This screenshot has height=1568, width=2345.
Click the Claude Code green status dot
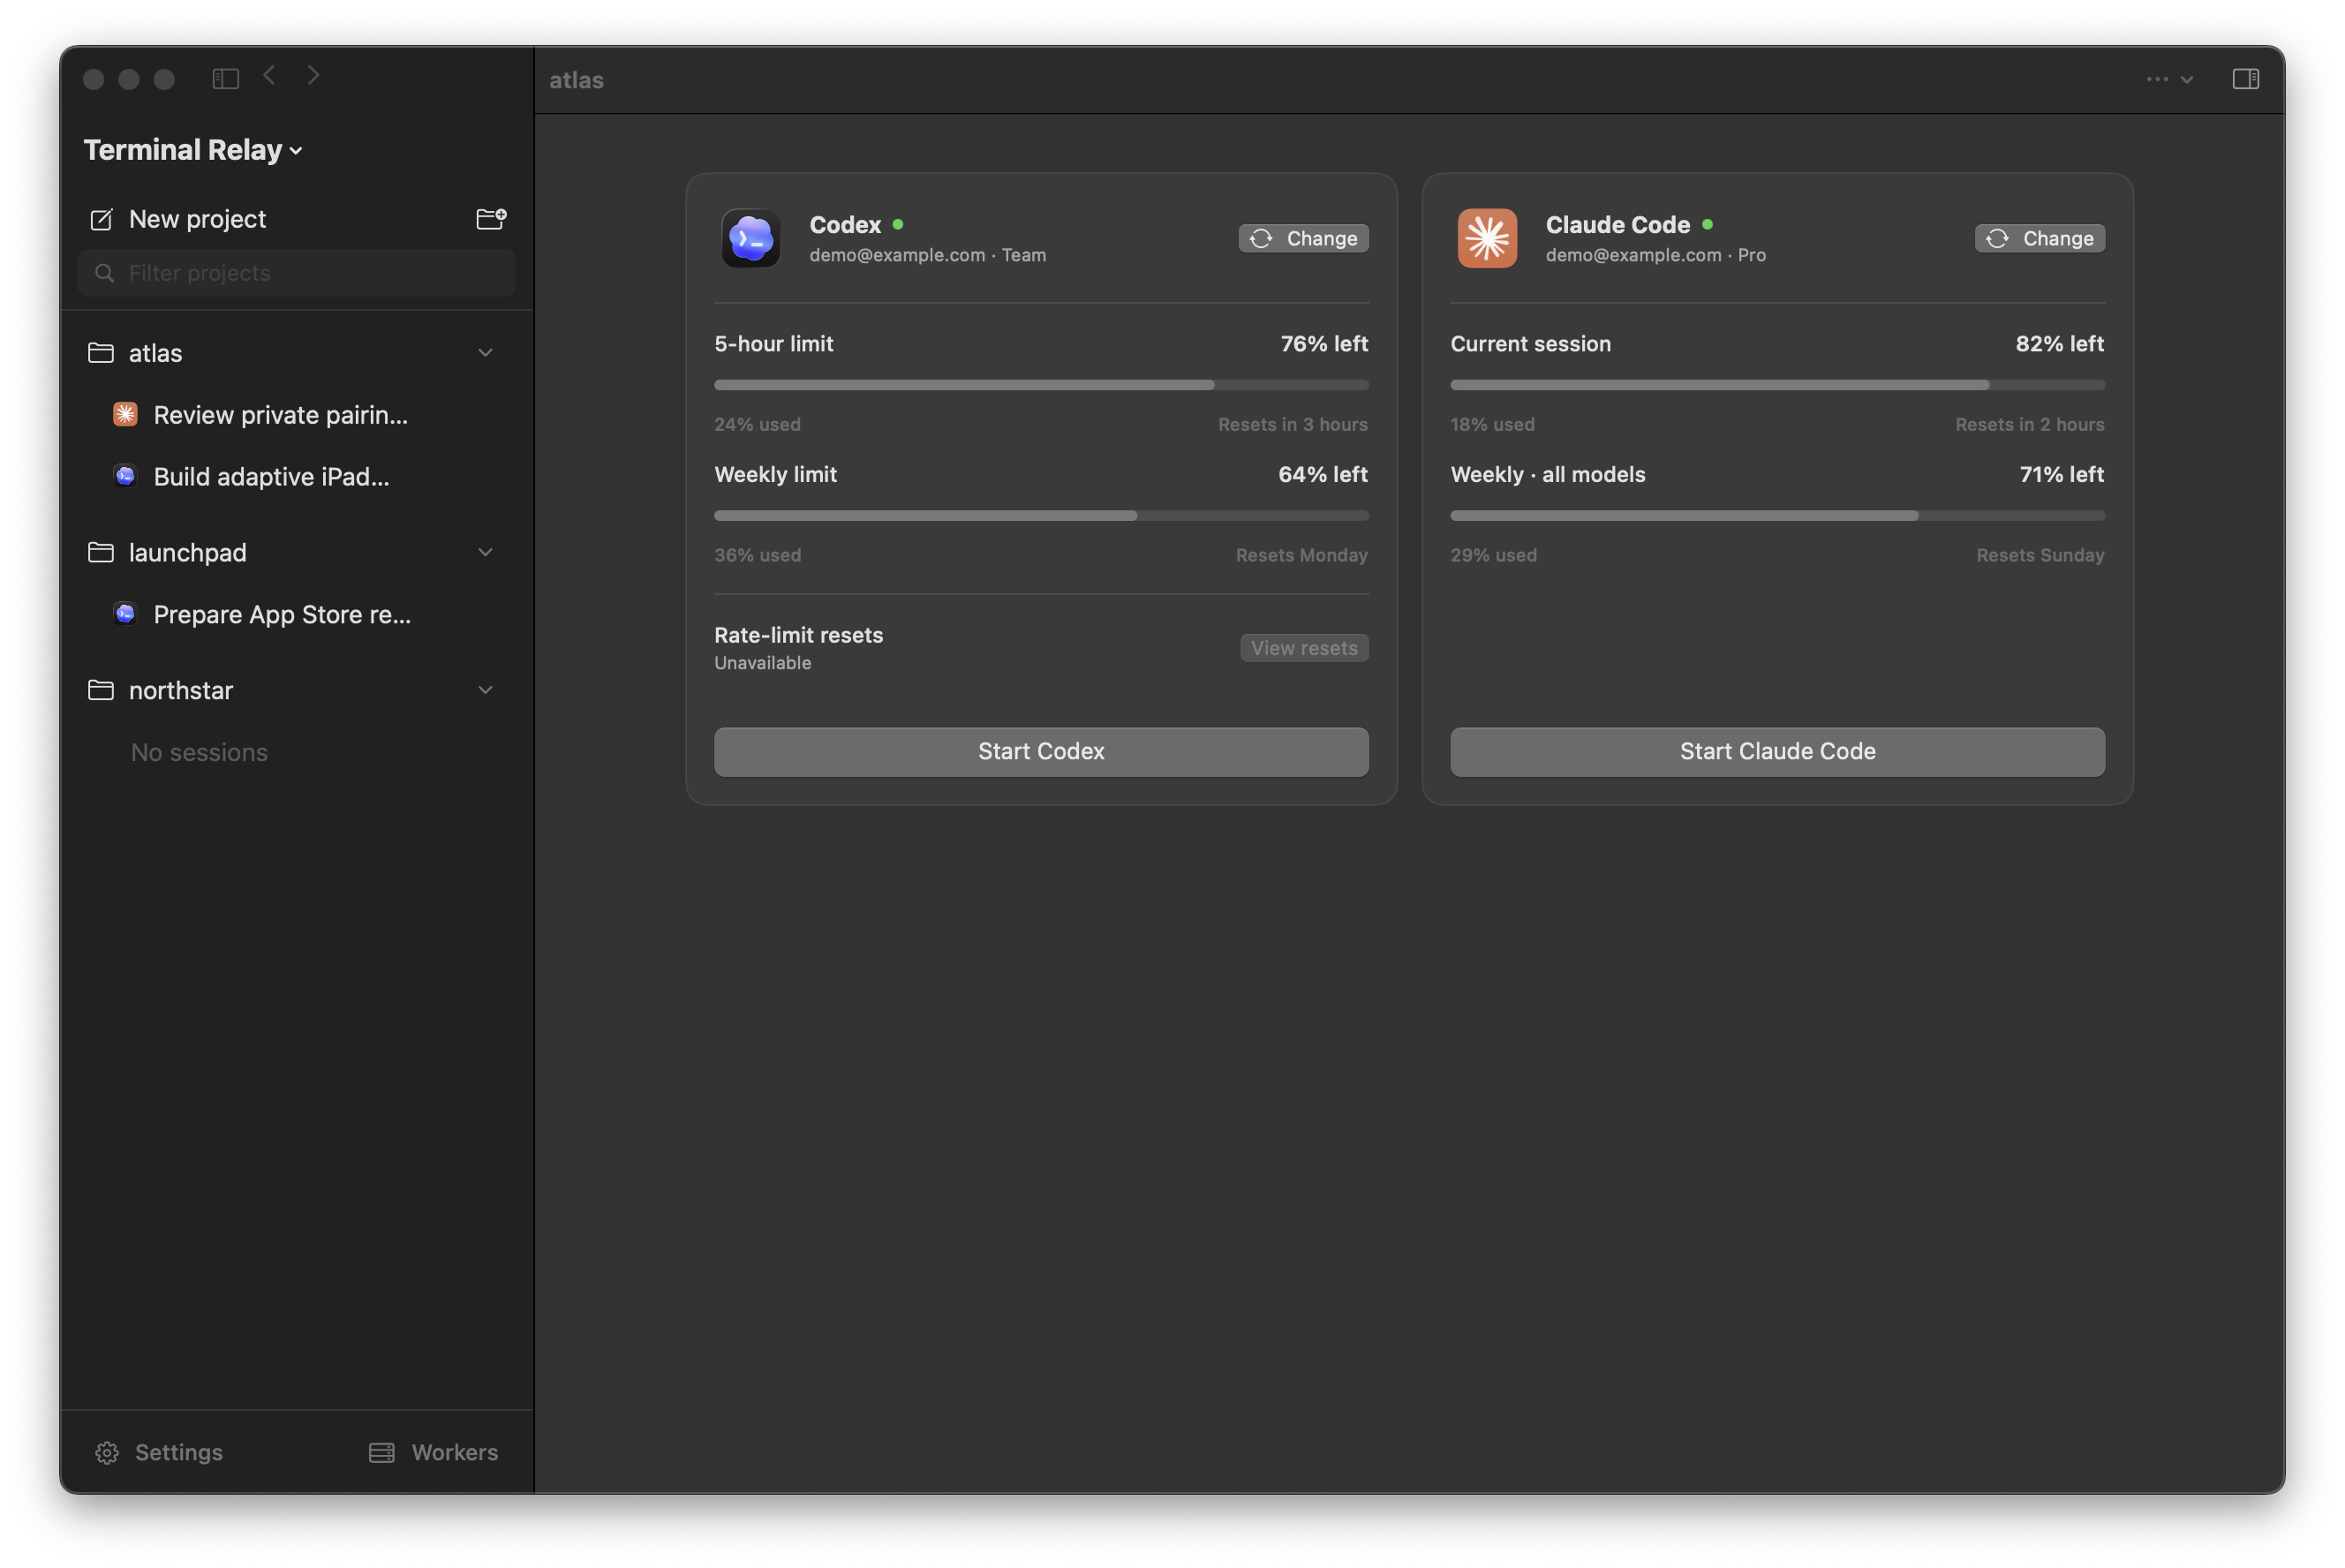pos(1707,224)
